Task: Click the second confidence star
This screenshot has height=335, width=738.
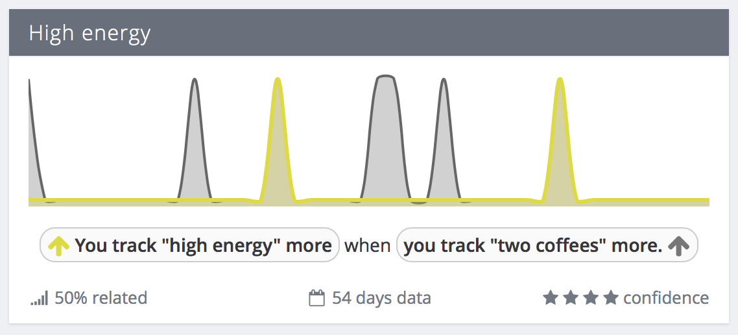Action: [x=570, y=298]
